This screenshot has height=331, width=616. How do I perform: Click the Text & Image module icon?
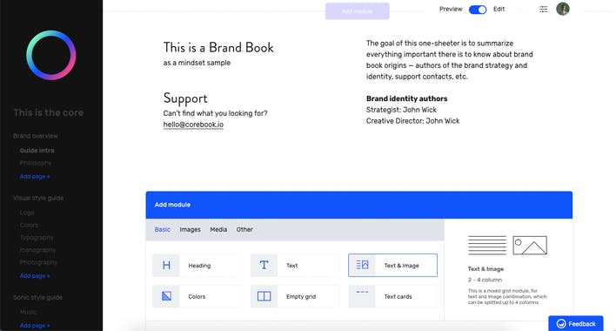pyautogui.click(x=362, y=265)
